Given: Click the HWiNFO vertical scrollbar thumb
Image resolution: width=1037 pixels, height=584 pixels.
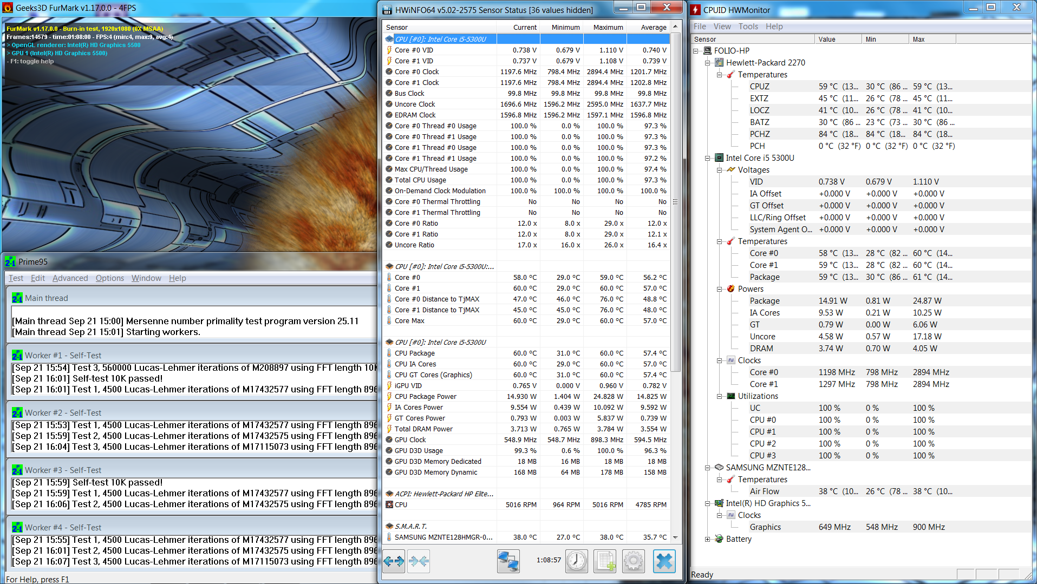Looking at the screenshot, I should click(675, 202).
